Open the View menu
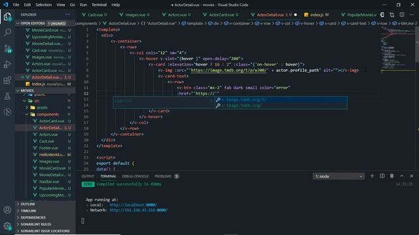 click(x=61, y=5)
